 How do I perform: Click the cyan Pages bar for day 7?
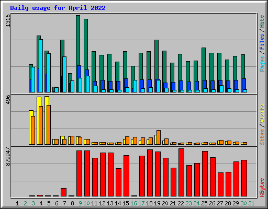pyautogui.click(x=64, y=74)
